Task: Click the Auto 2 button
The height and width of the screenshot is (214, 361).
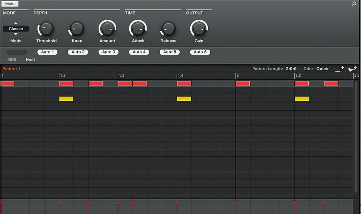Action: (78, 52)
